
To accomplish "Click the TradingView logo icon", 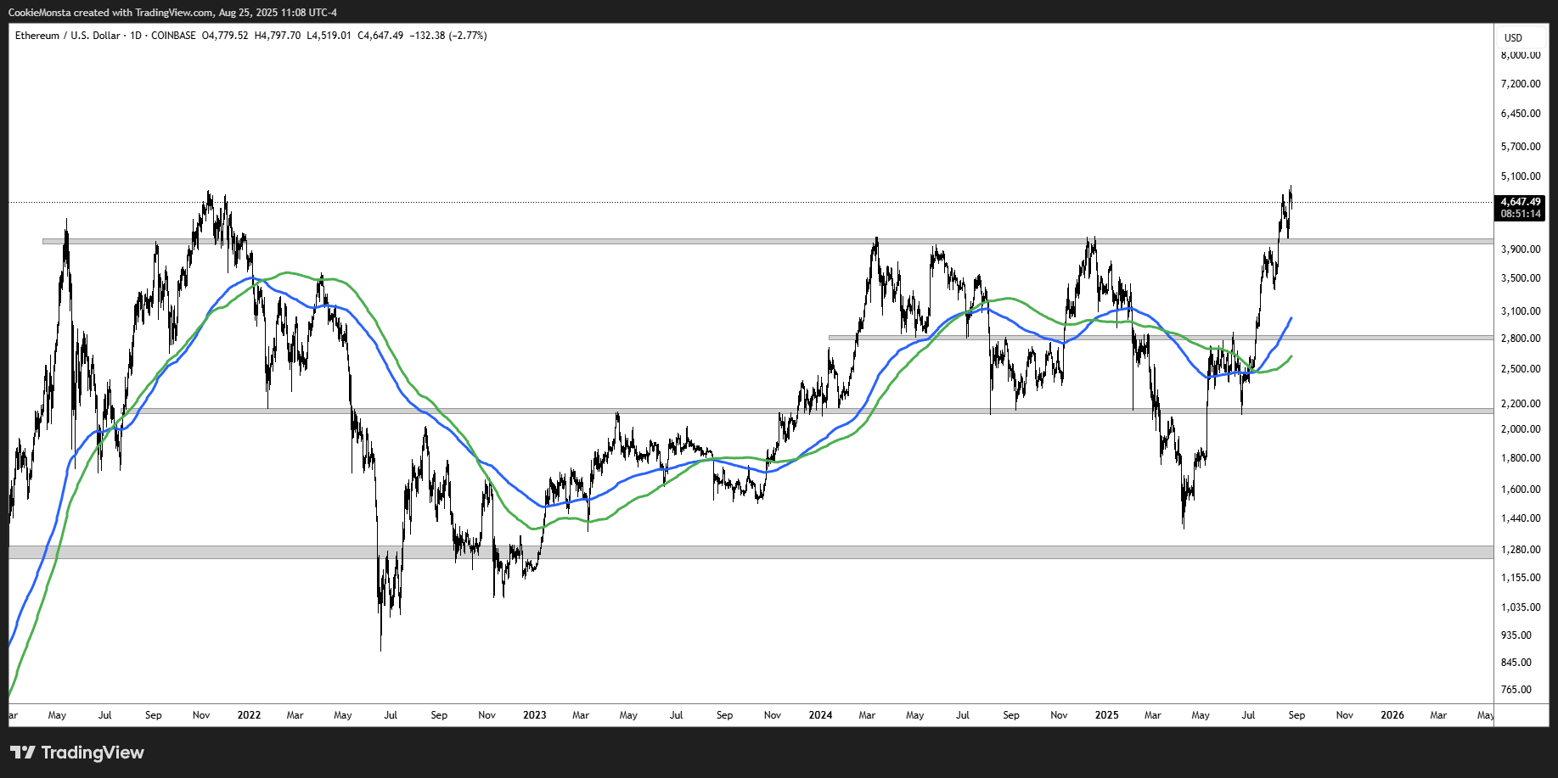I will click(x=23, y=753).
